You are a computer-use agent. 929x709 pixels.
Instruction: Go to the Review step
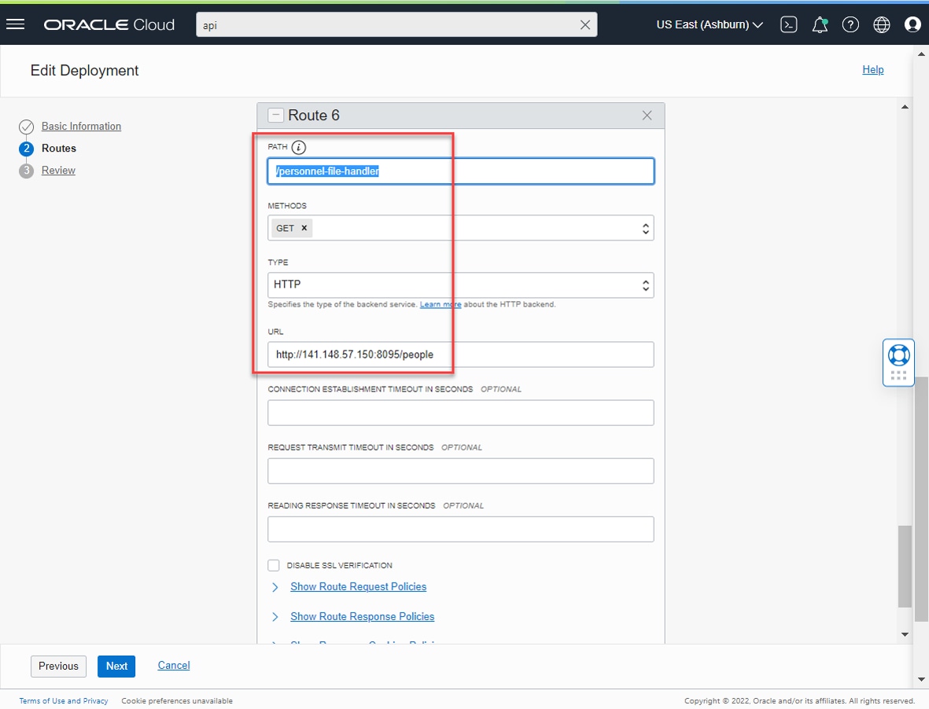pos(58,171)
